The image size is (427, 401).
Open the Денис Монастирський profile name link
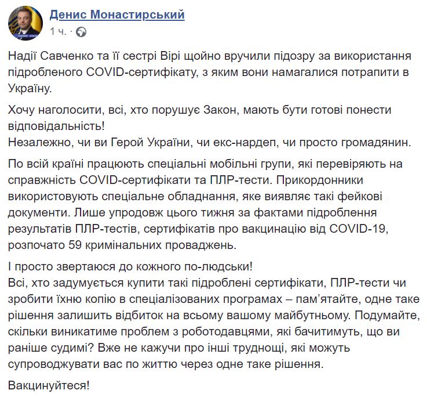click(x=117, y=15)
